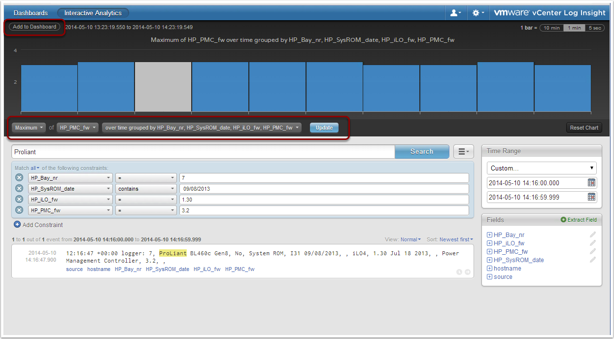Open calendar picker for start time
This screenshot has width=614, height=339.
click(591, 183)
